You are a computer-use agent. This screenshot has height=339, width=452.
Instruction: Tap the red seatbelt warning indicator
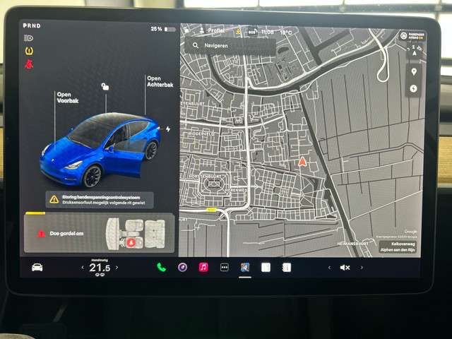coord(29,64)
